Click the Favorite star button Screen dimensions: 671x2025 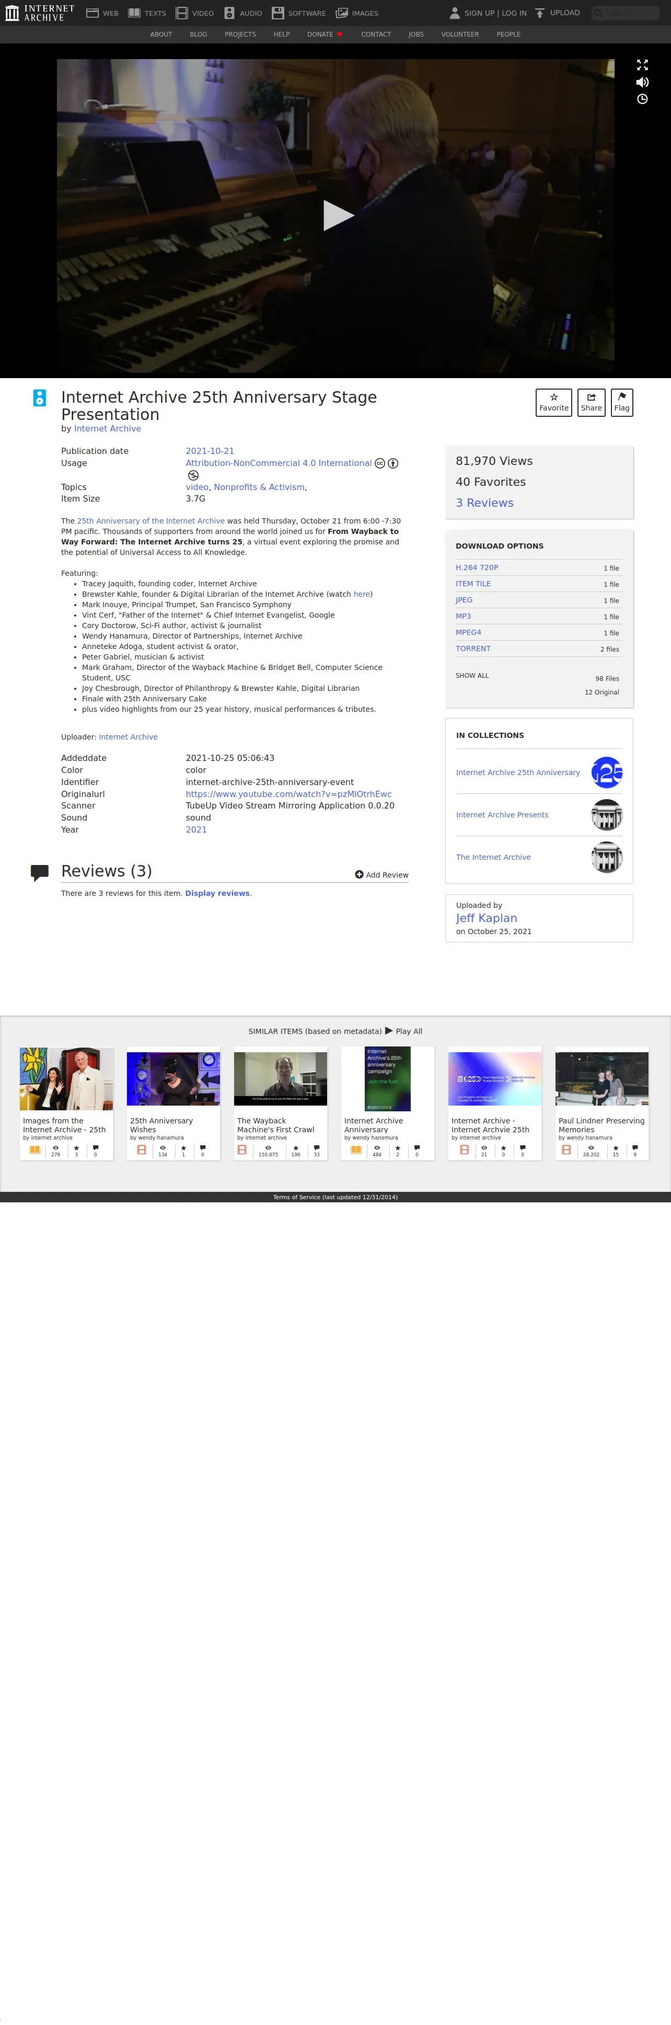tap(554, 403)
